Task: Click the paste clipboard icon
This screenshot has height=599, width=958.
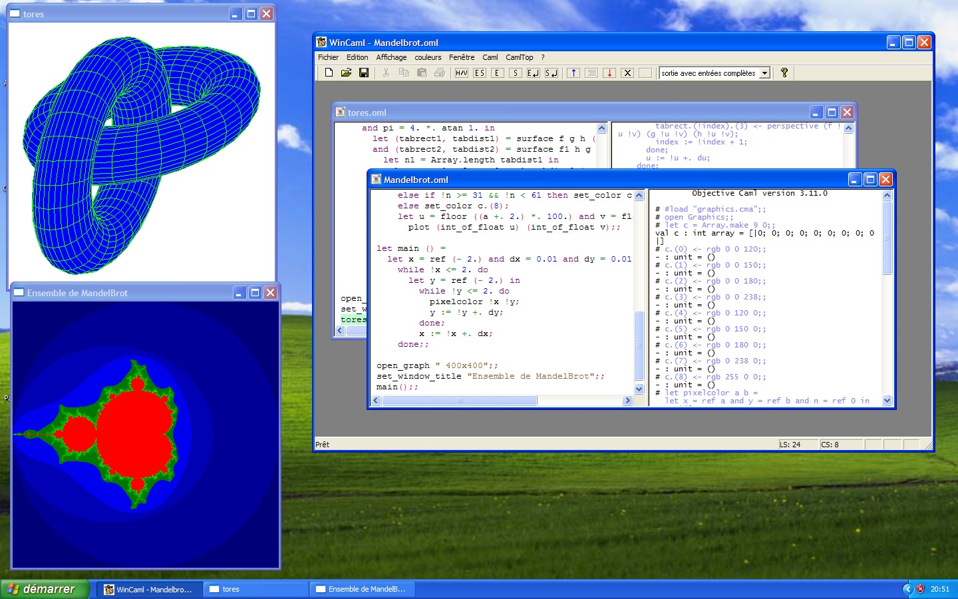Action: click(x=422, y=73)
